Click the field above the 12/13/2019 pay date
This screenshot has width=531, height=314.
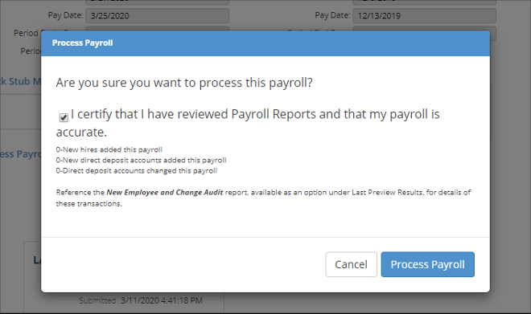[x=424, y=2]
